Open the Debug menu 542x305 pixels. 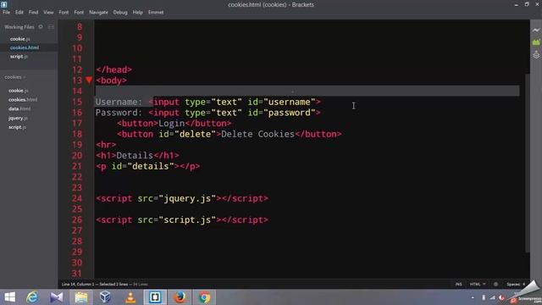120,12
